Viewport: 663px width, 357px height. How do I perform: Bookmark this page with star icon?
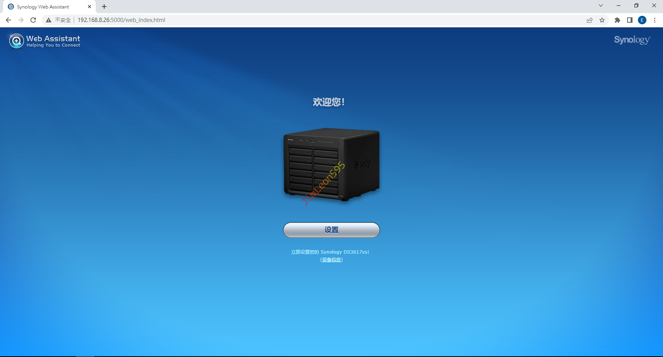point(602,20)
